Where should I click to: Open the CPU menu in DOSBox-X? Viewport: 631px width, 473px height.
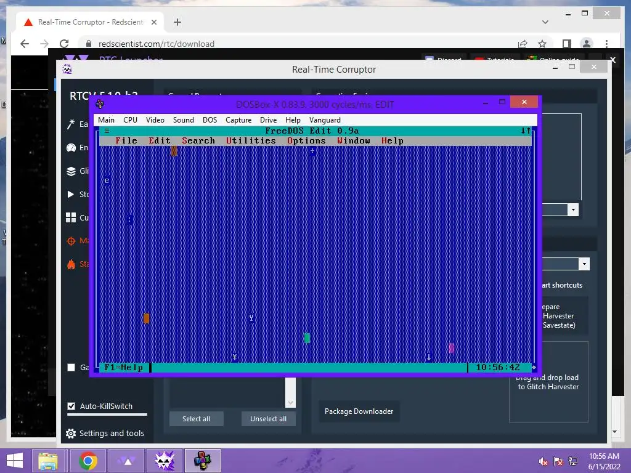131,120
